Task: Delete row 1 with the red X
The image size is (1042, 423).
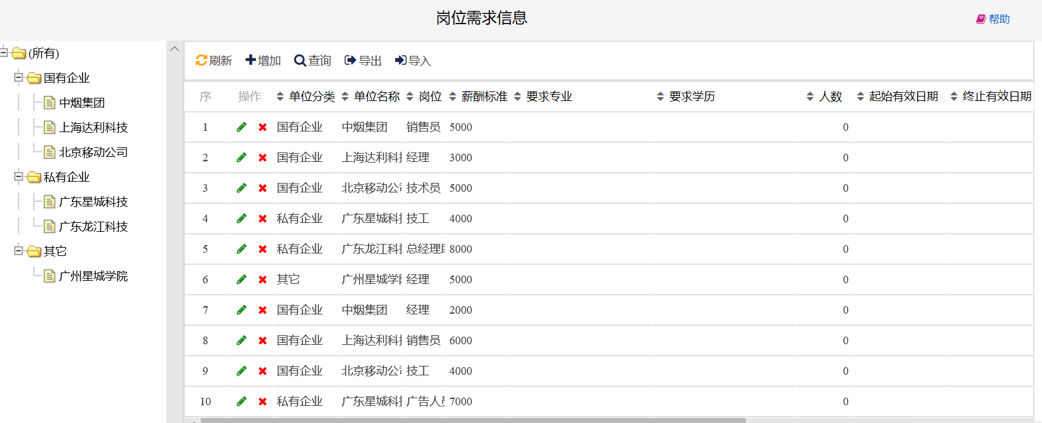Action: click(262, 128)
